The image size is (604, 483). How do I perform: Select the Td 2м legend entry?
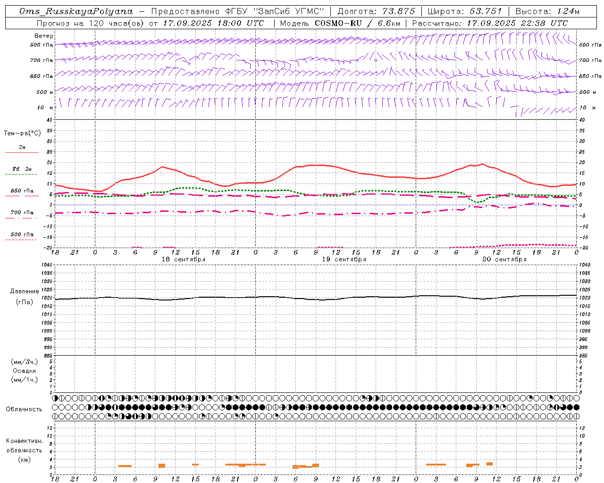point(22,169)
